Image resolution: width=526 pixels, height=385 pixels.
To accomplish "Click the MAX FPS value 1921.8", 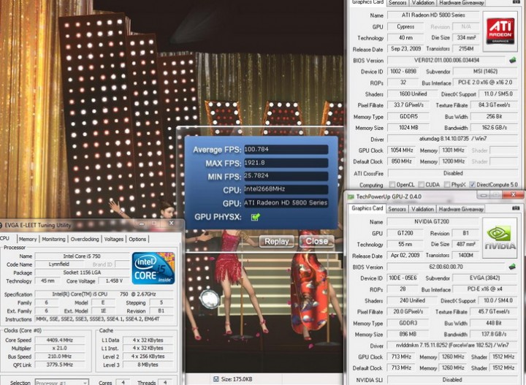I will pos(286,163).
